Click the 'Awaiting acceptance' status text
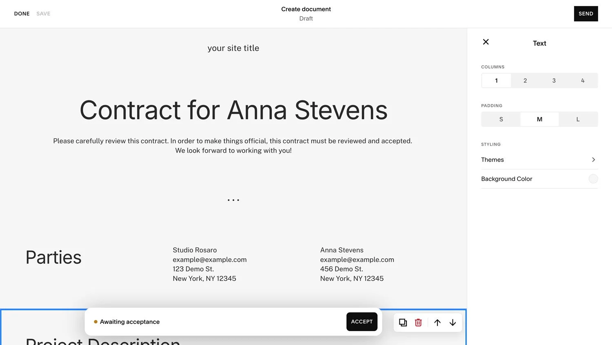Viewport: 612px width, 345px height. [x=130, y=322]
